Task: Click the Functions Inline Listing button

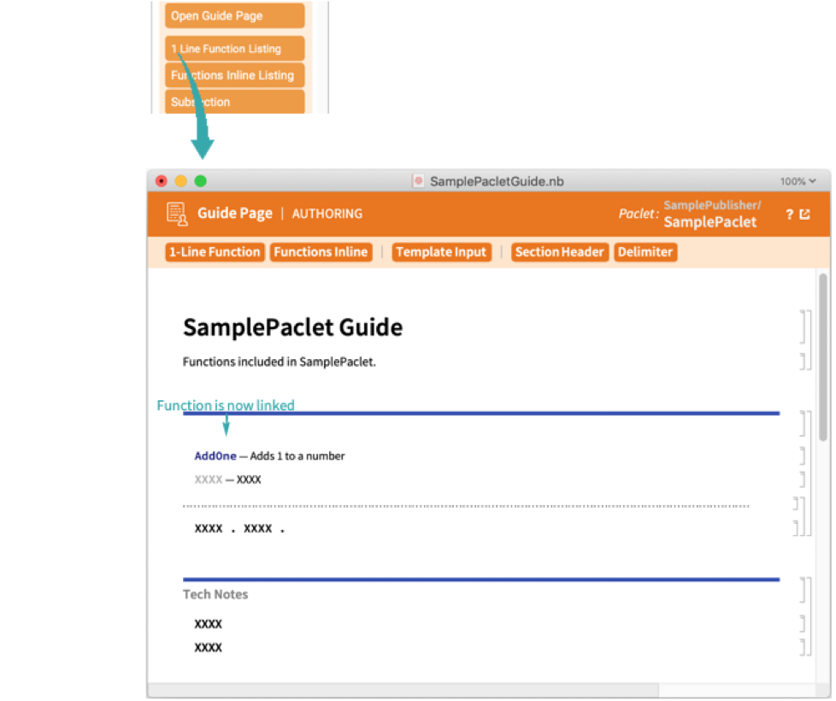Action: pyautogui.click(x=234, y=75)
